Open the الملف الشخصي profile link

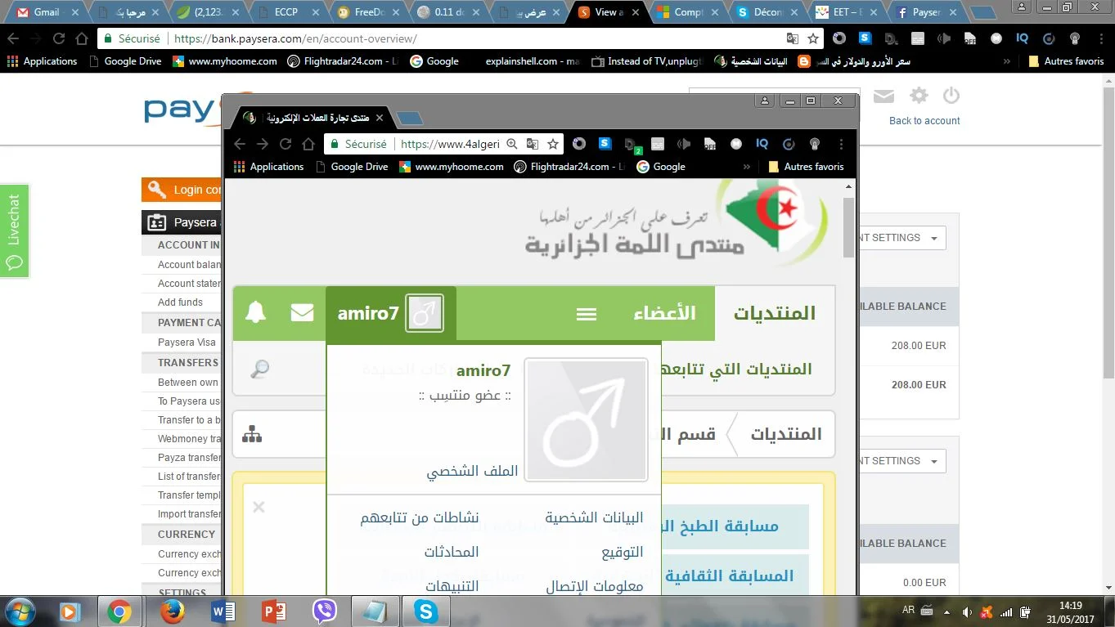click(x=472, y=472)
